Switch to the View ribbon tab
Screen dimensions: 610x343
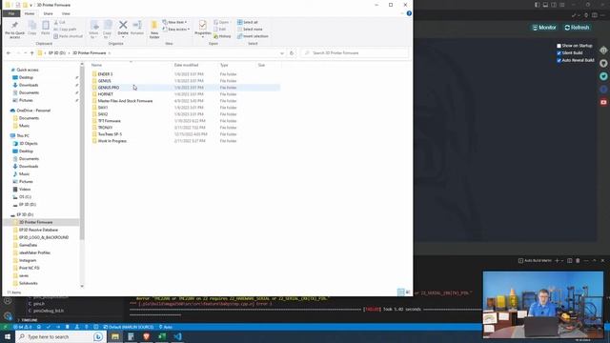tap(66, 13)
